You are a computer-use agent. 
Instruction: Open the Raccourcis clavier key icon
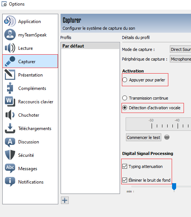(10, 101)
